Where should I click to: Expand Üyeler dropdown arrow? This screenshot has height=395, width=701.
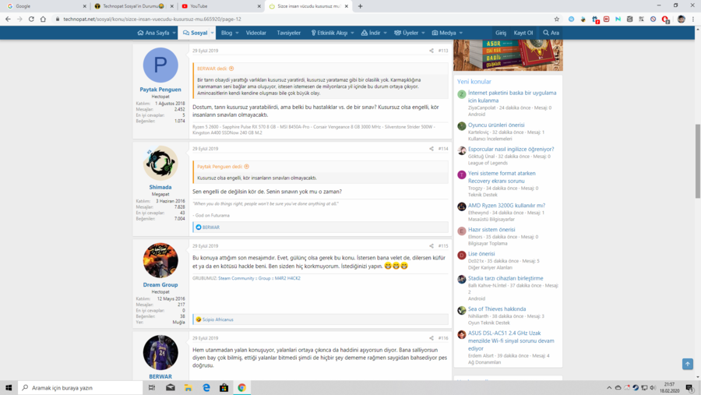point(423,33)
